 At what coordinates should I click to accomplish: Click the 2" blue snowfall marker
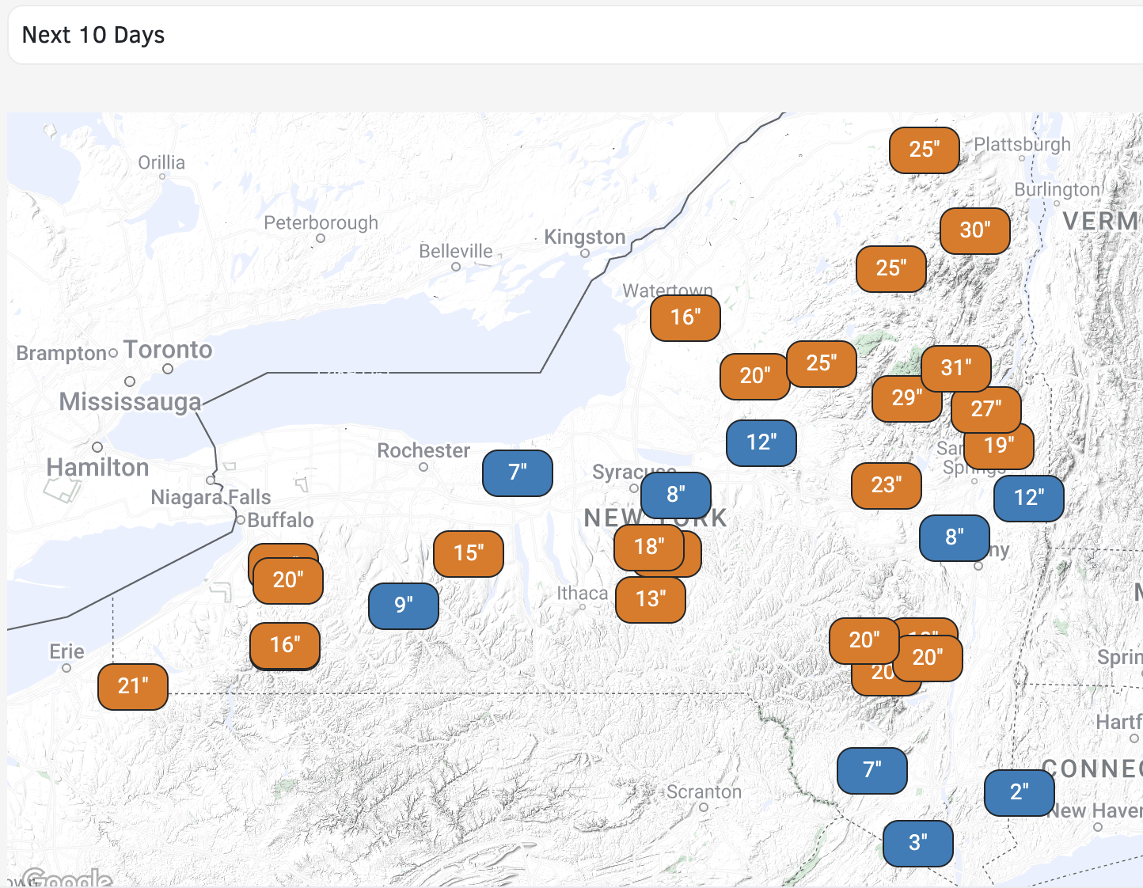(x=1019, y=792)
